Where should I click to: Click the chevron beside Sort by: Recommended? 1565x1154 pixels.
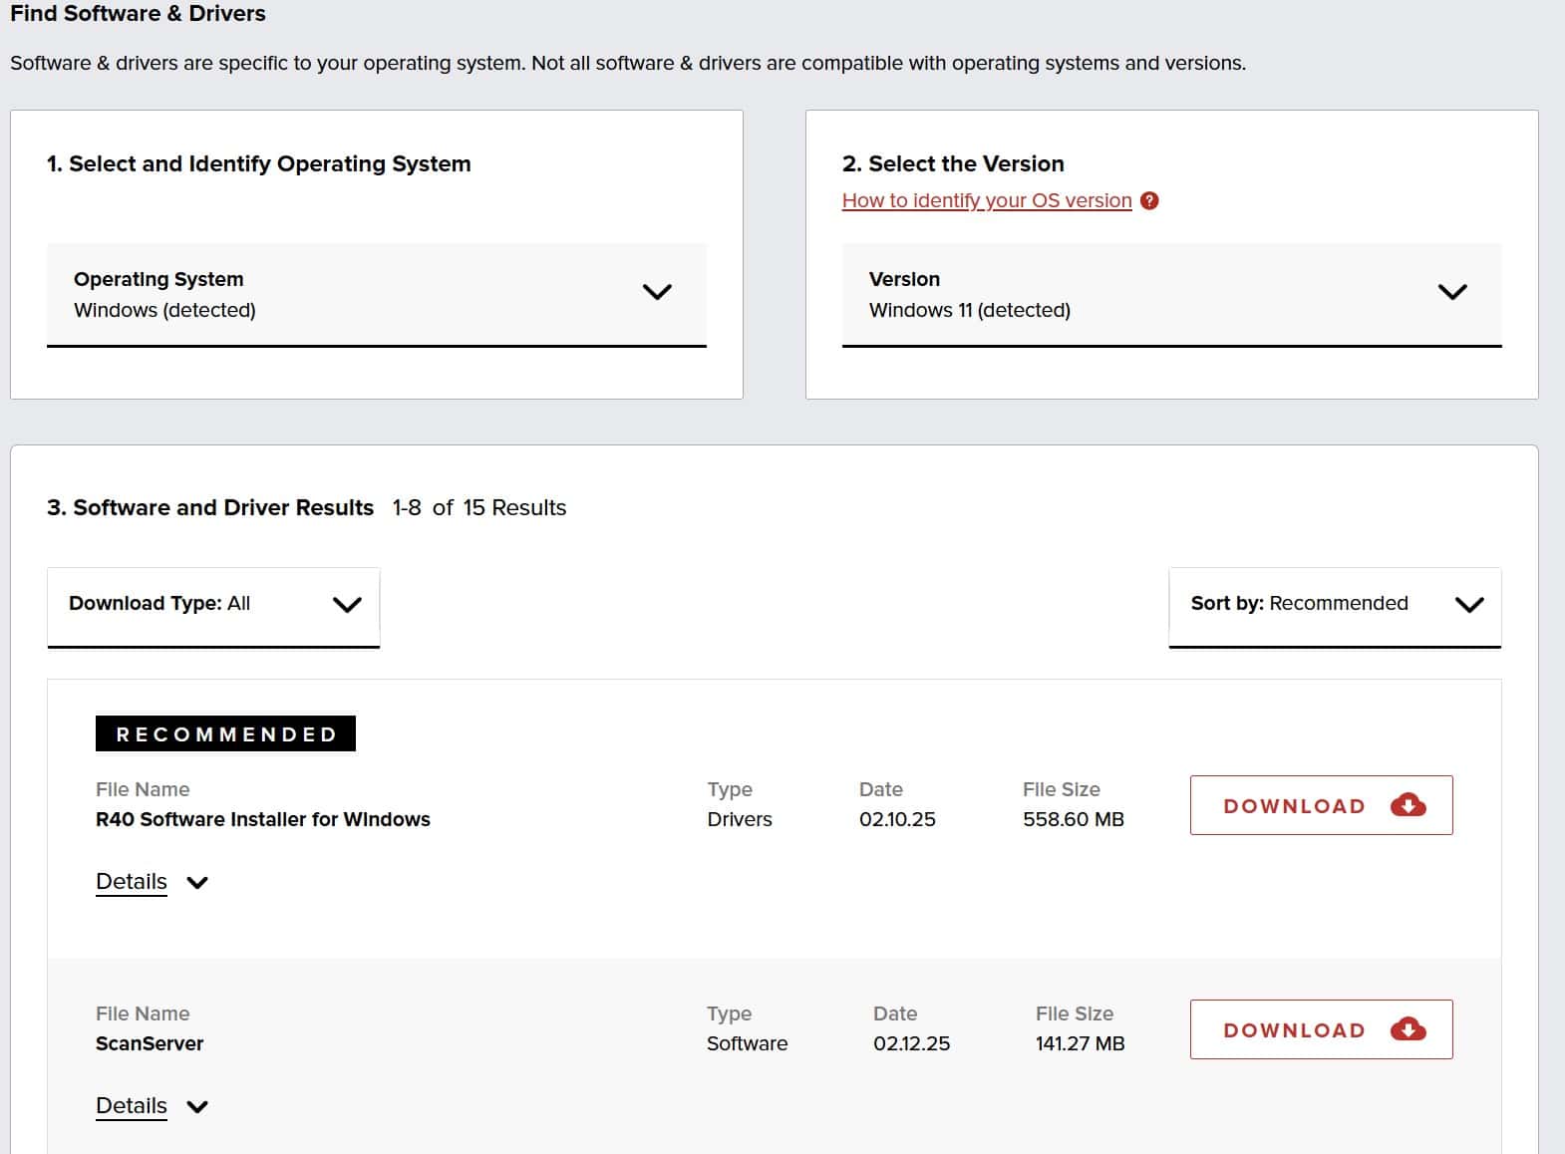[x=1469, y=604]
